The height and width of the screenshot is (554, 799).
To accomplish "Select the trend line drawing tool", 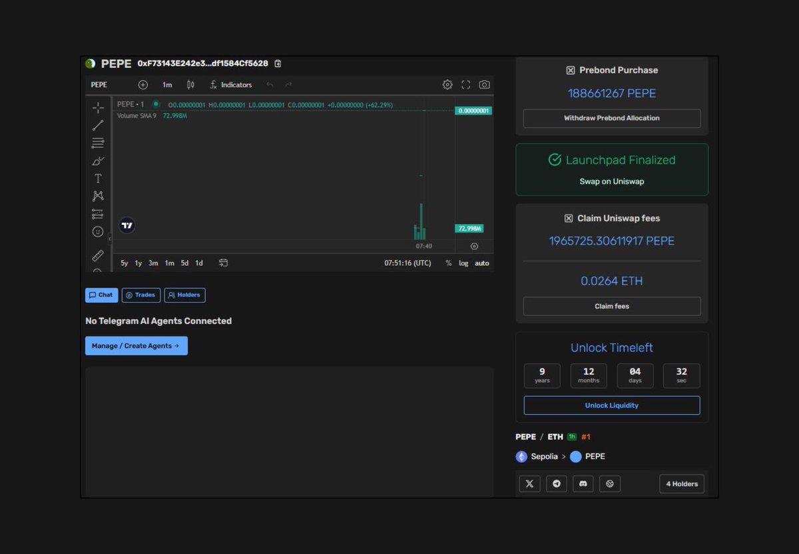I will pos(98,125).
